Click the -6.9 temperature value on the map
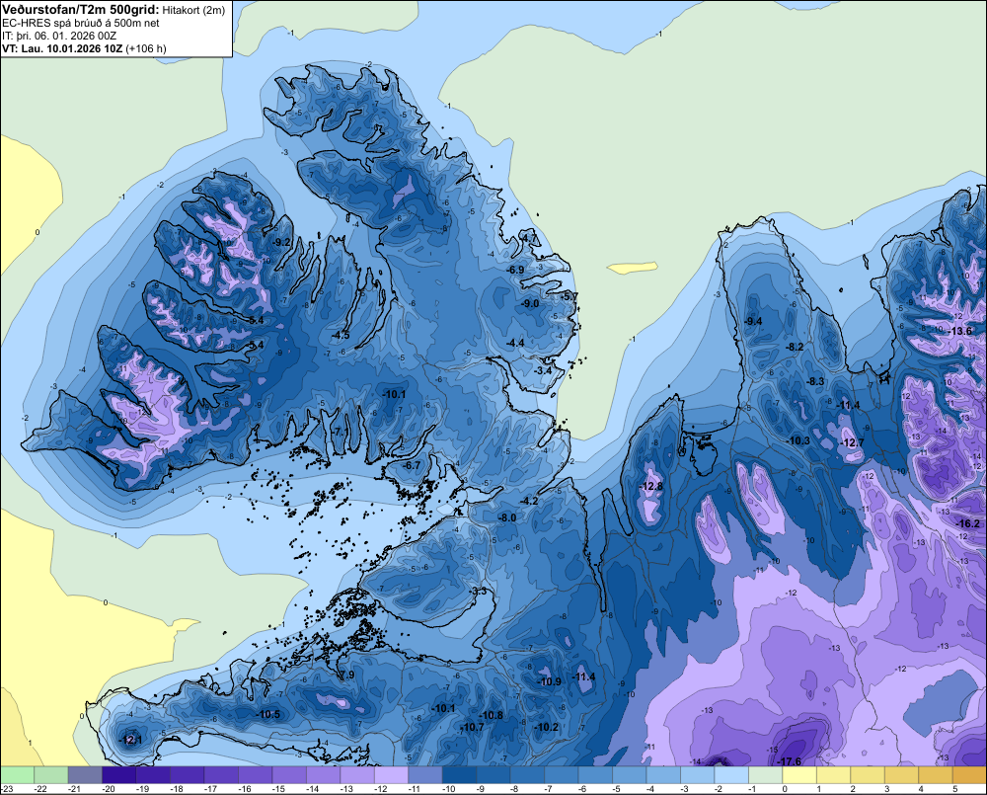This screenshot has width=987, height=795. (x=515, y=270)
